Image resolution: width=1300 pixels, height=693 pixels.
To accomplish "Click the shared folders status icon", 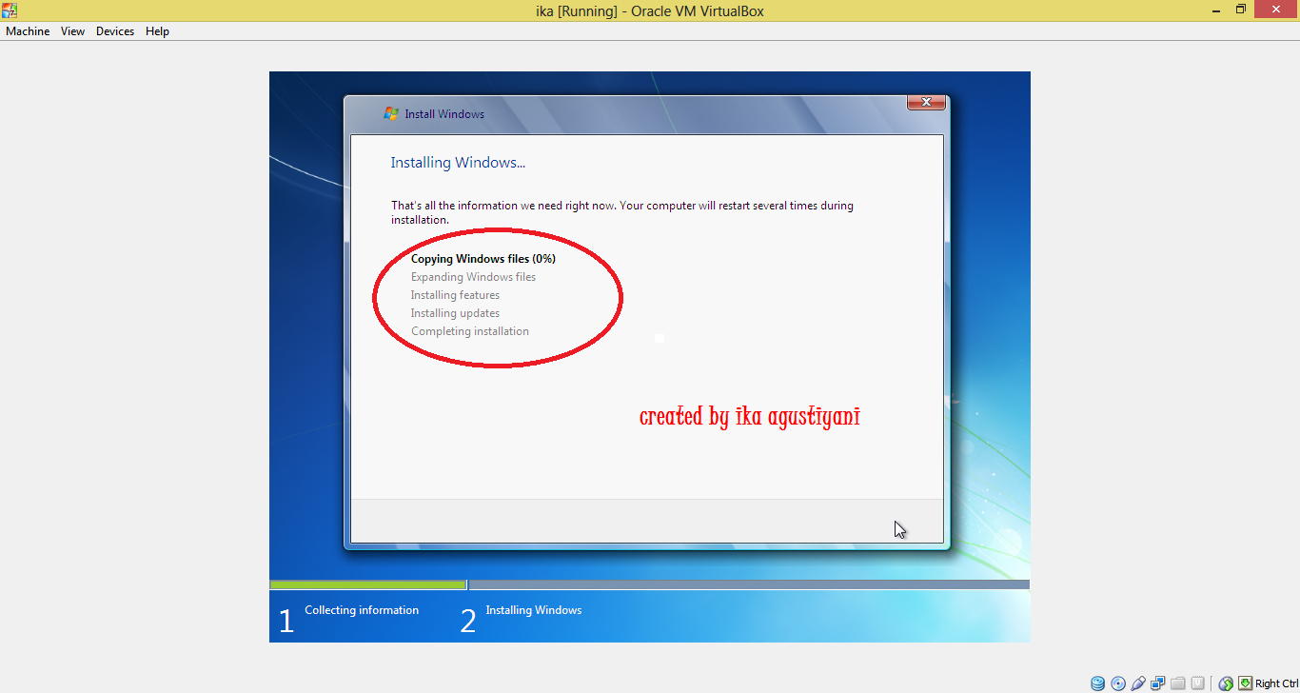I will (1177, 683).
